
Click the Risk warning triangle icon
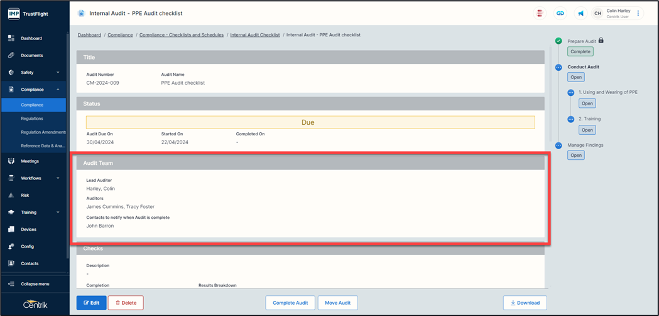11,195
